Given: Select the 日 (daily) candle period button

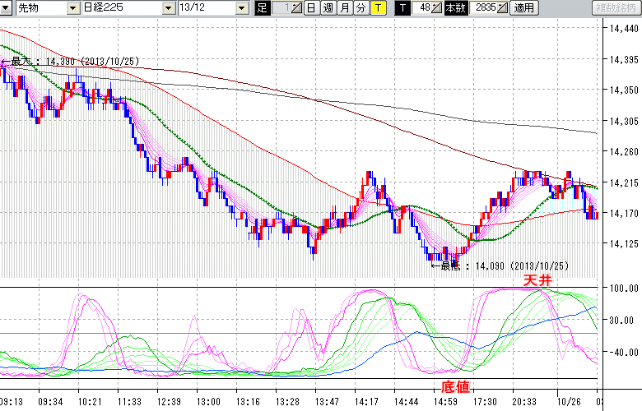Looking at the screenshot, I should (x=311, y=8).
